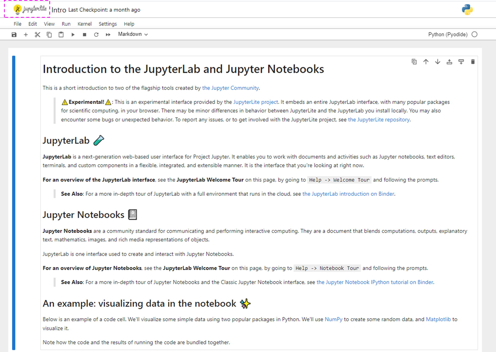Image resolution: width=496 pixels, height=352 pixels.
Task: Open the File menu
Action: (17, 24)
